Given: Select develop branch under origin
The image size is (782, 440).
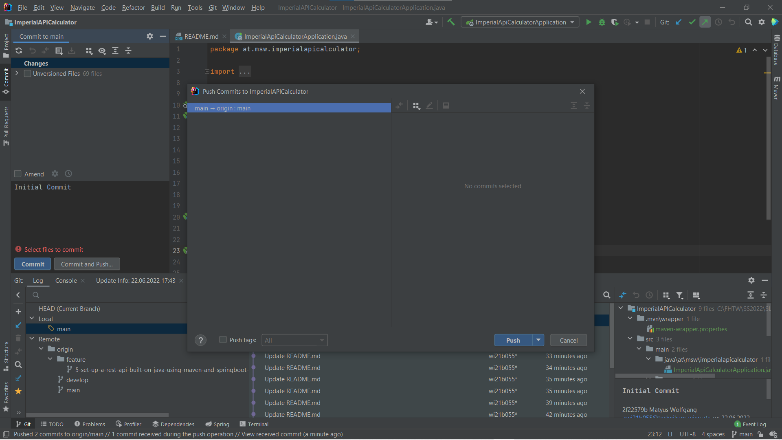Looking at the screenshot, I should point(77,380).
